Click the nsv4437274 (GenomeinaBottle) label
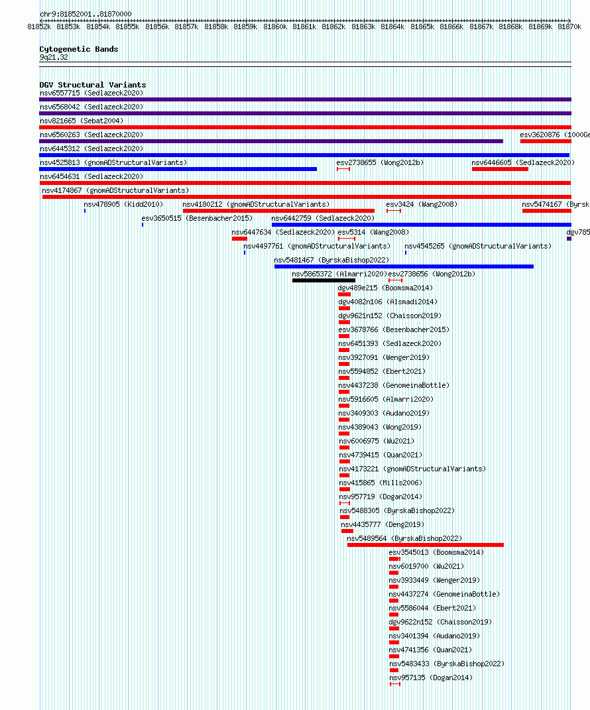 pyautogui.click(x=444, y=594)
